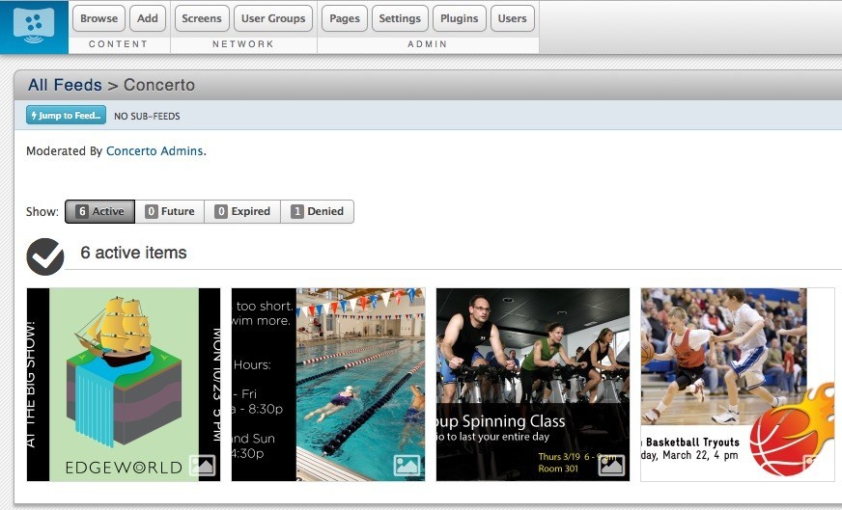Click image icon on swimming pool thumbnail
842x510 pixels.
pos(407,465)
